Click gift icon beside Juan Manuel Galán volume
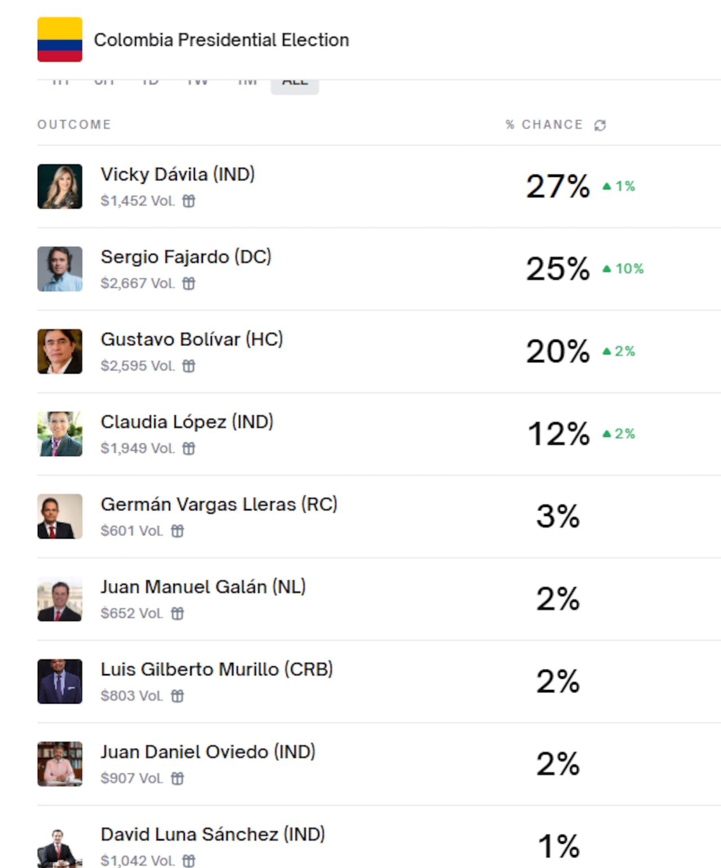 point(177,613)
